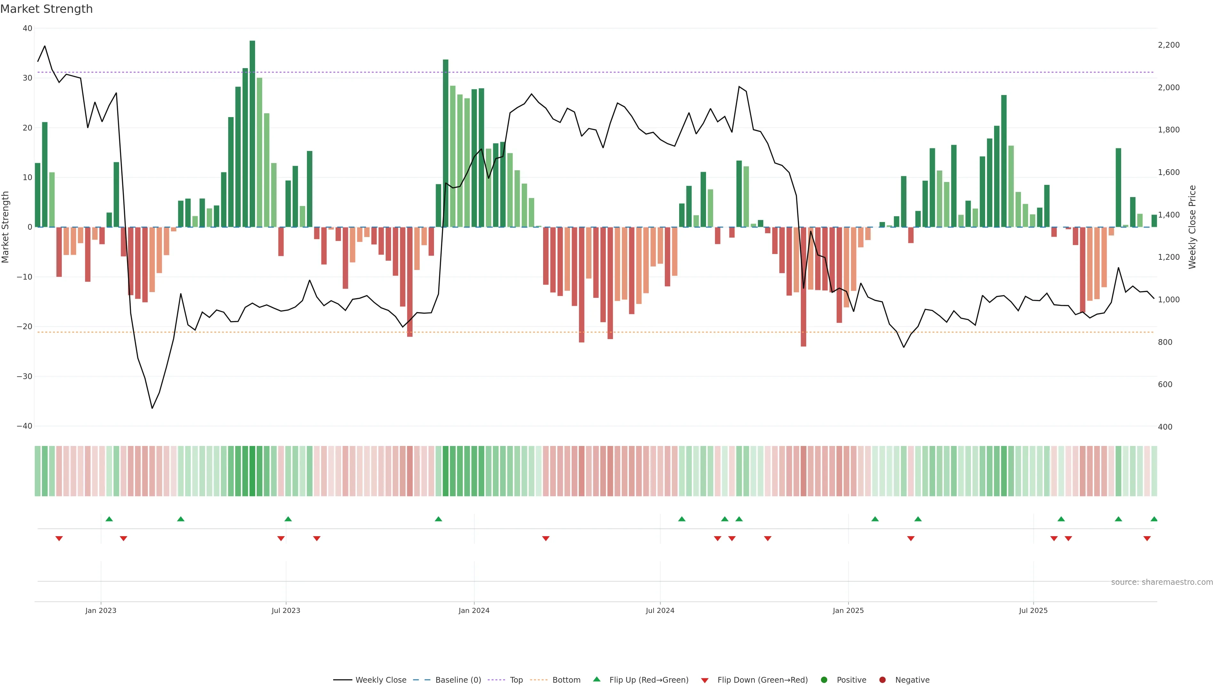Click the dark red Negative legend dot
Viewport: 1229px width, 691px height.
pyautogui.click(x=882, y=680)
